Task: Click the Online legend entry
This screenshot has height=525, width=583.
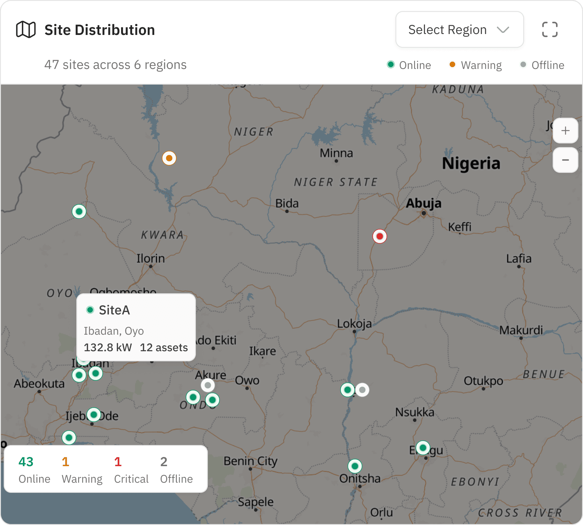Action: coord(409,65)
